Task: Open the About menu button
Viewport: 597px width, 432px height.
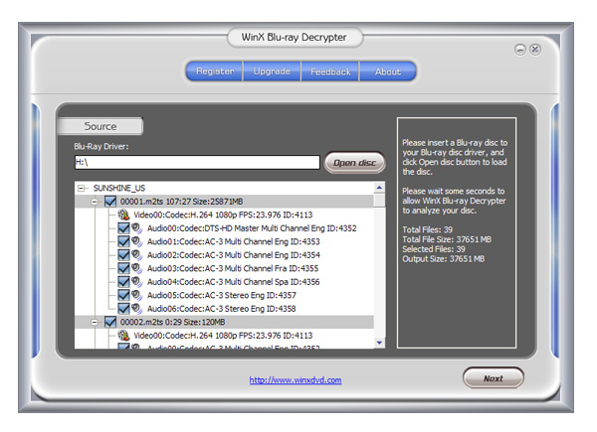Action: coord(388,72)
